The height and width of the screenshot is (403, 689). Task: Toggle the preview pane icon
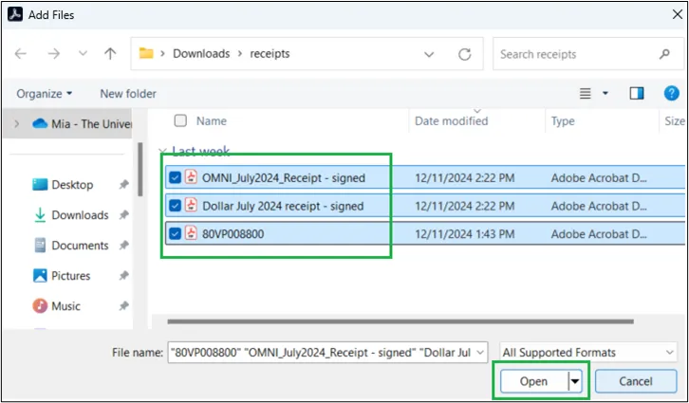[x=637, y=93]
